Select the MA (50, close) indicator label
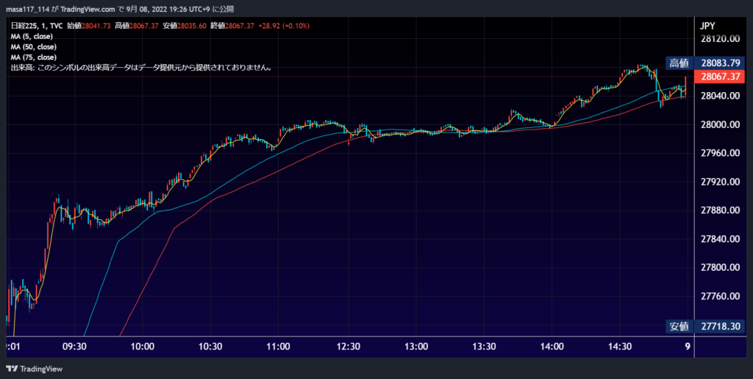 coord(34,47)
